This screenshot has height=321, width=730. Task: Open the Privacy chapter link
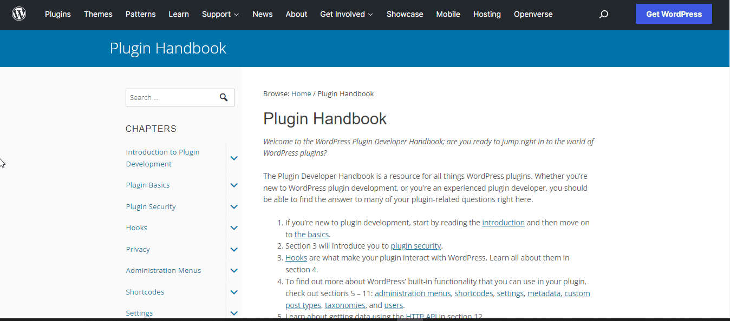pos(138,249)
